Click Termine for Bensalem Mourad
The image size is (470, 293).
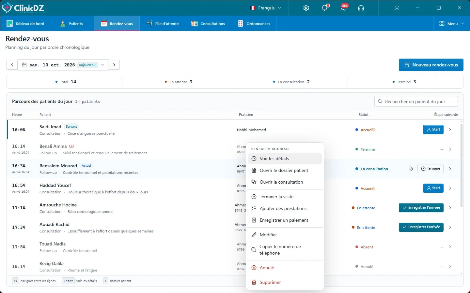tap(431, 169)
